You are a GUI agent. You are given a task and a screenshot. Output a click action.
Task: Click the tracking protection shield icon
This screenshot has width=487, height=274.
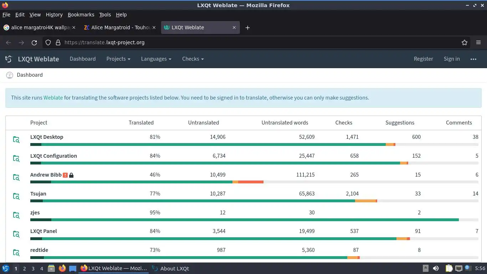pyautogui.click(x=48, y=42)
